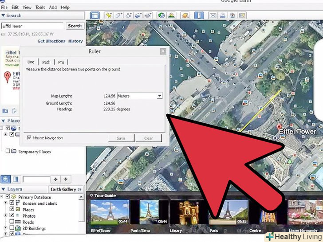Open the historical imagery clock icon
This screenshot has width=323, height=242.
pos(161,16)
